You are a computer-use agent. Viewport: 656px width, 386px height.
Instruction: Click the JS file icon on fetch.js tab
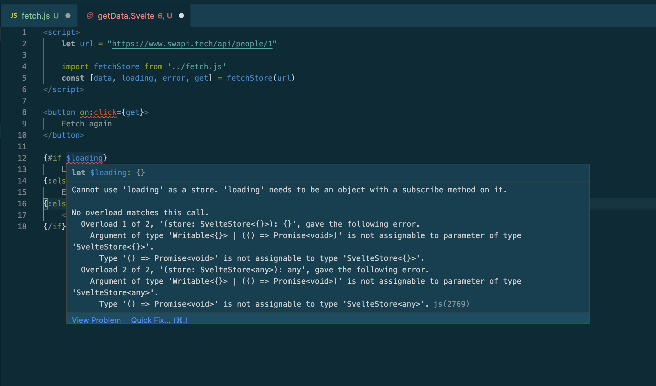pos(14,16)
